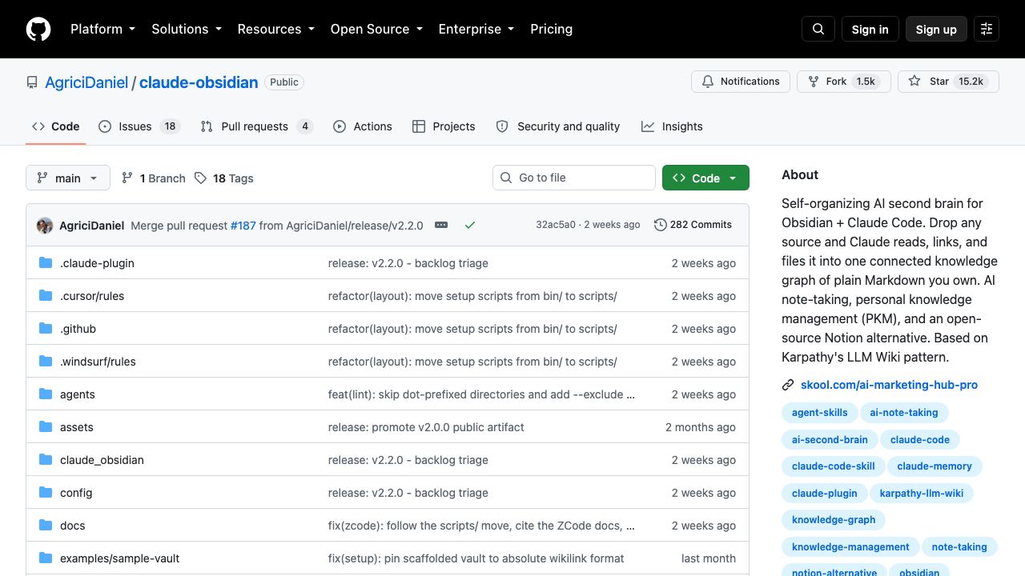
Task: Click the Go to file search field
Action: pos(574,178)
